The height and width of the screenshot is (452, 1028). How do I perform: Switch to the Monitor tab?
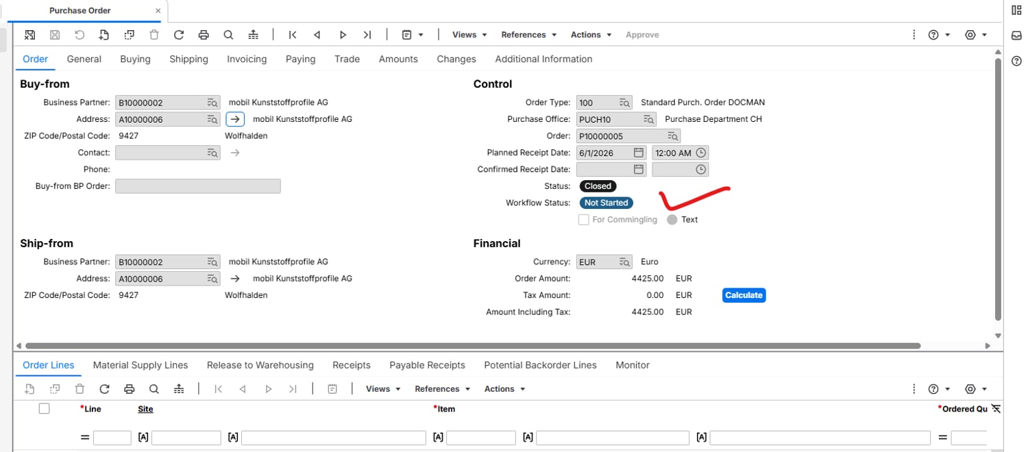tap(633, 365)
